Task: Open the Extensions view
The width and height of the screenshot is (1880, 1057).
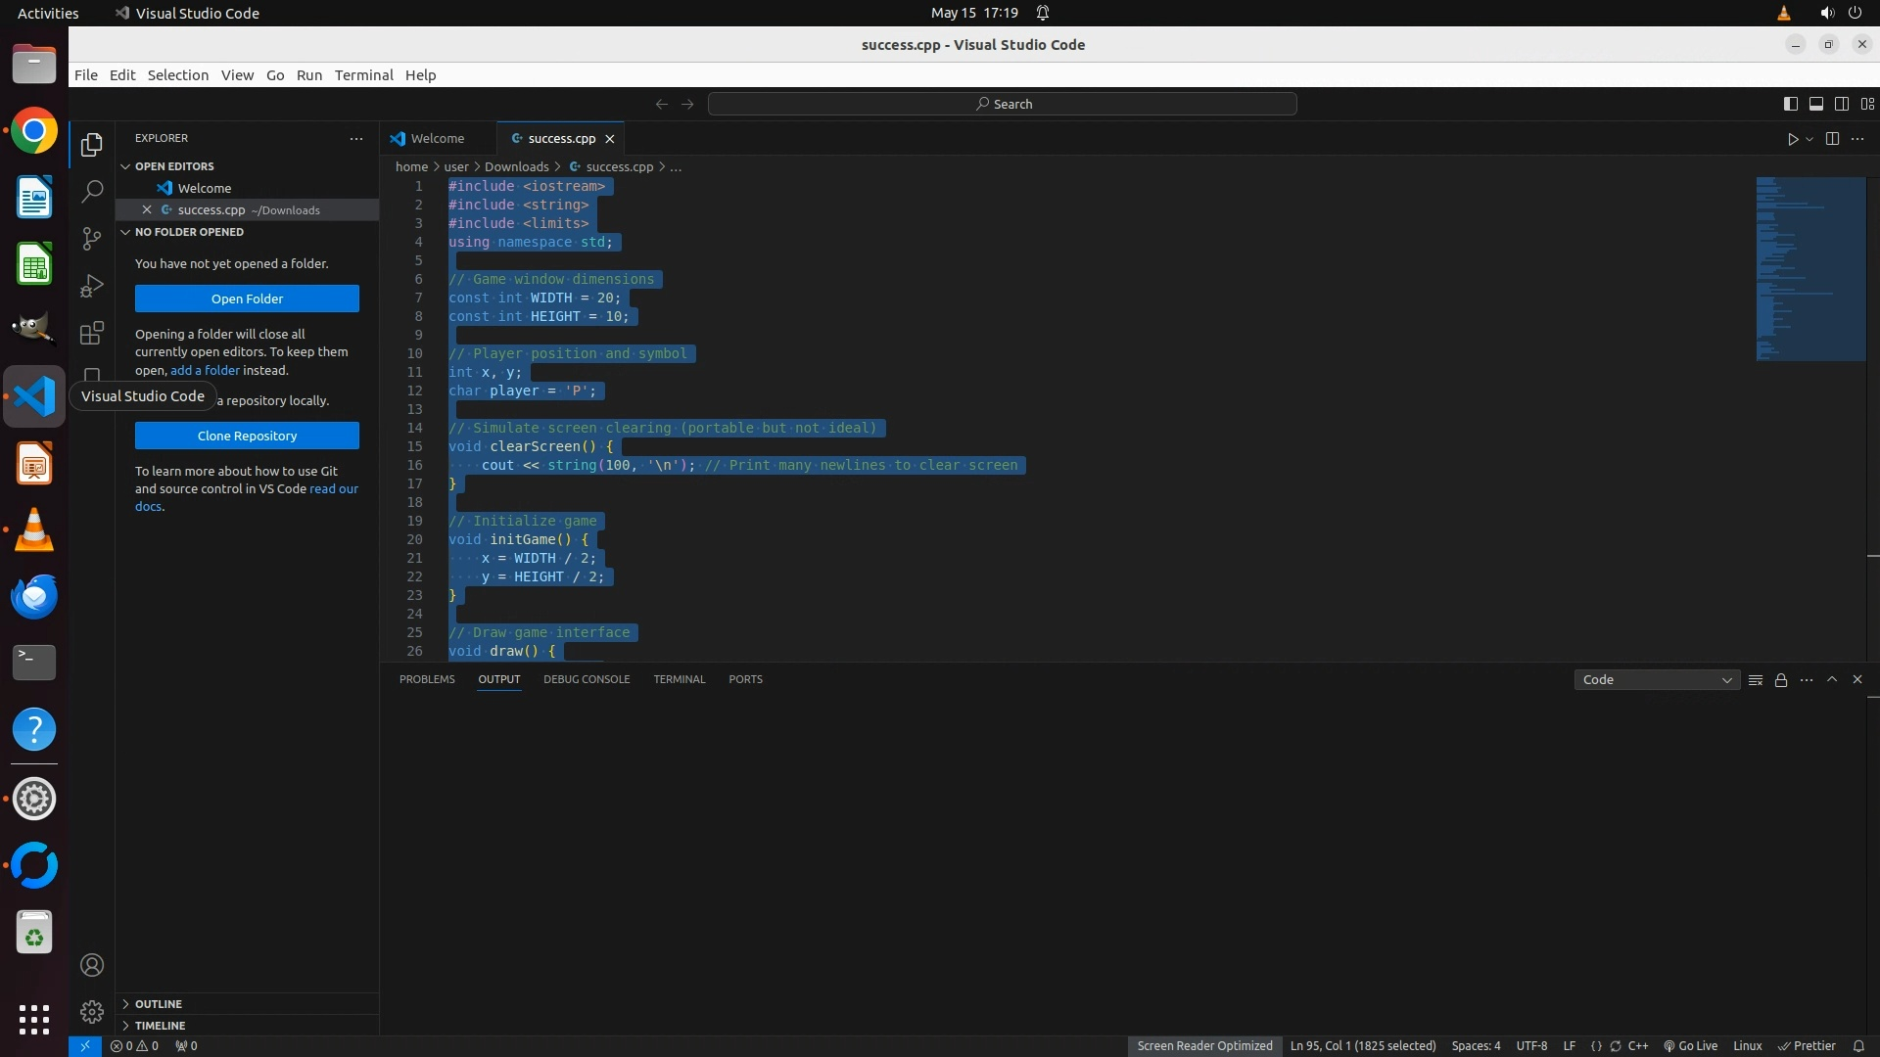Action: [92, 333]
